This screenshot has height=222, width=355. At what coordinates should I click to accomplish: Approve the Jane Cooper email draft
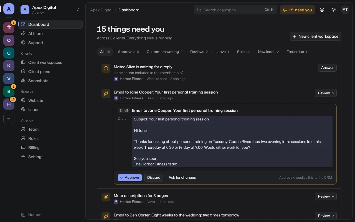(x=130, y=178)
